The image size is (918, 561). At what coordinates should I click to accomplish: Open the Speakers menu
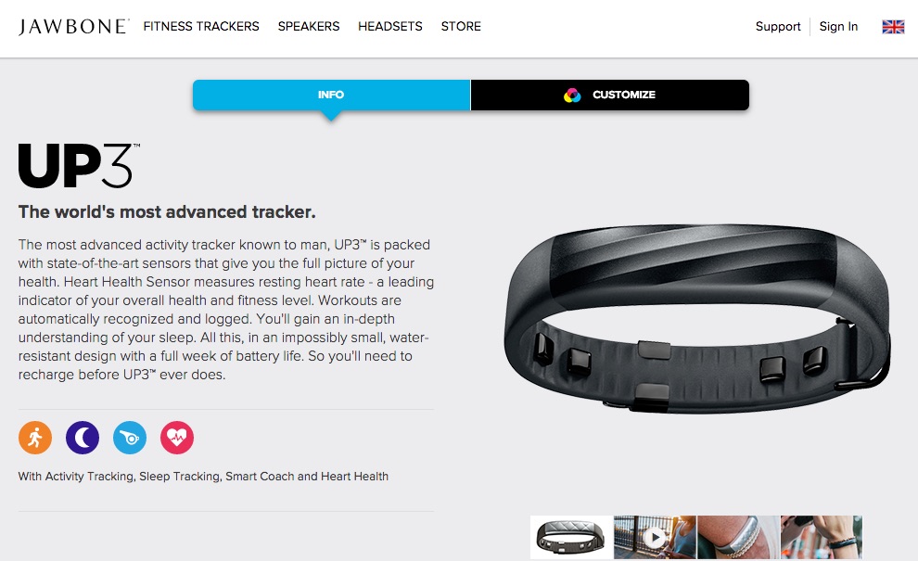pyautogui.click(x=309, y=26)
